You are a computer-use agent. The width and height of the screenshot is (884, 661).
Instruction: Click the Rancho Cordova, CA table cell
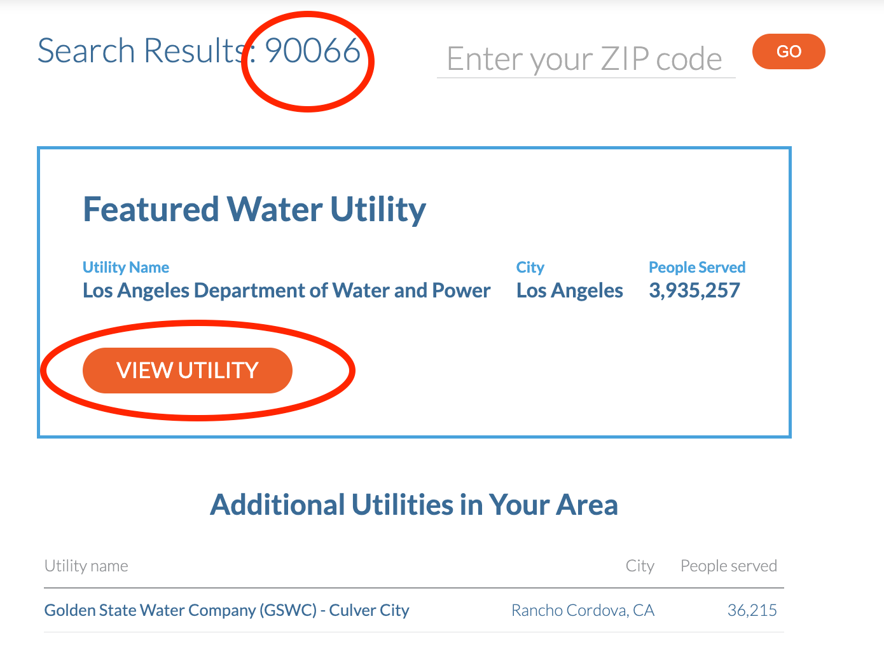point(583,610)
